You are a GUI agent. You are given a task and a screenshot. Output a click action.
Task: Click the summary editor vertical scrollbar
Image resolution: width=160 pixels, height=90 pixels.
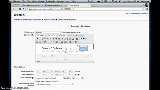pos(93,46)
